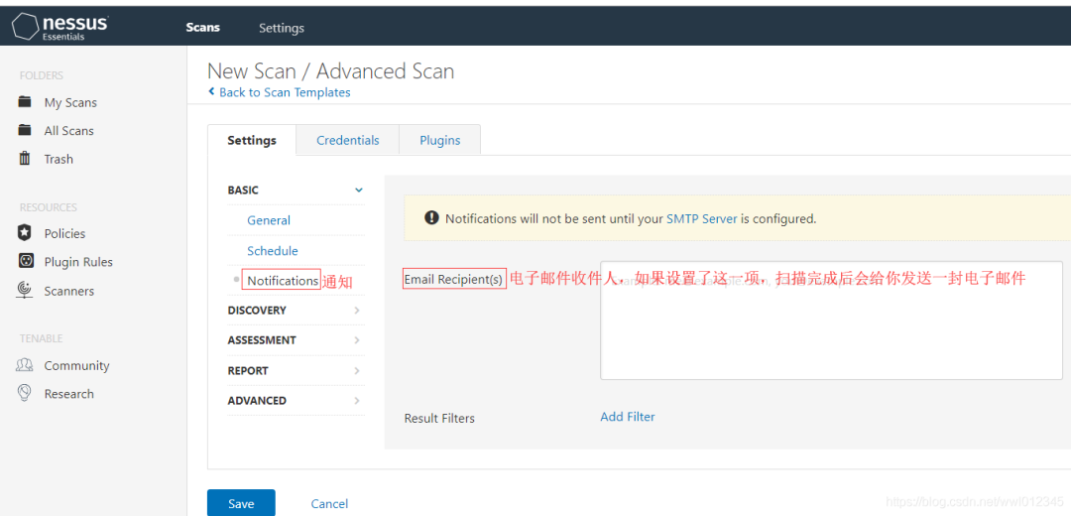Open My Scans folder
The image size is (1071, 516).
tap(70, 102)
